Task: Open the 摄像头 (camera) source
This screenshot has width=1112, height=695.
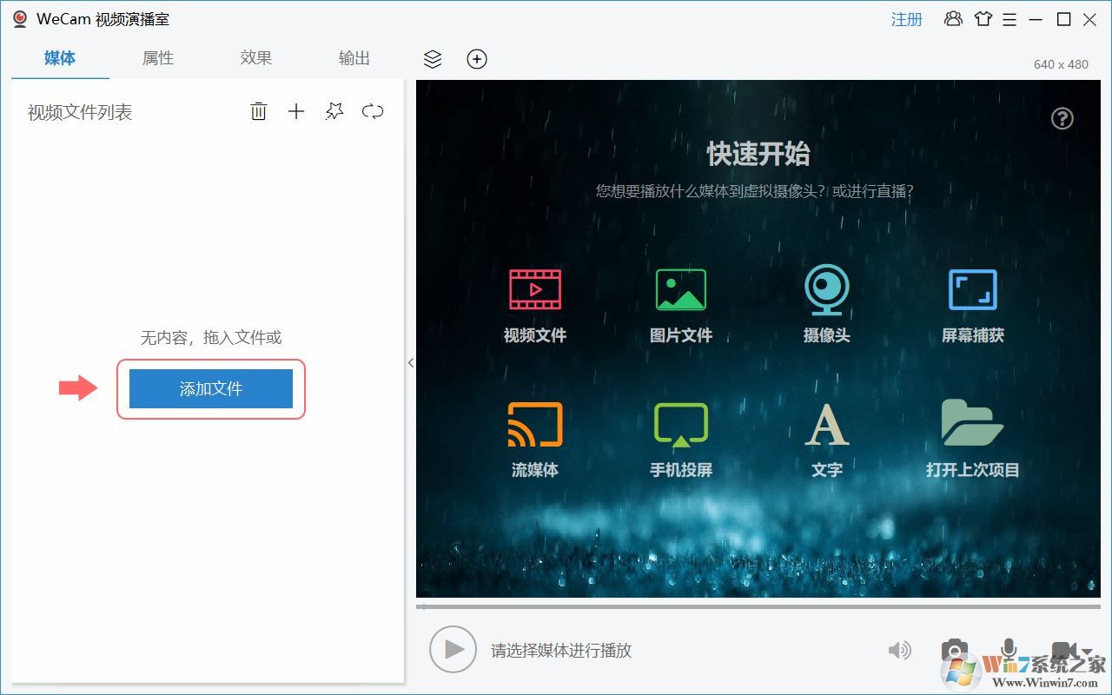Action: [825, 304]
